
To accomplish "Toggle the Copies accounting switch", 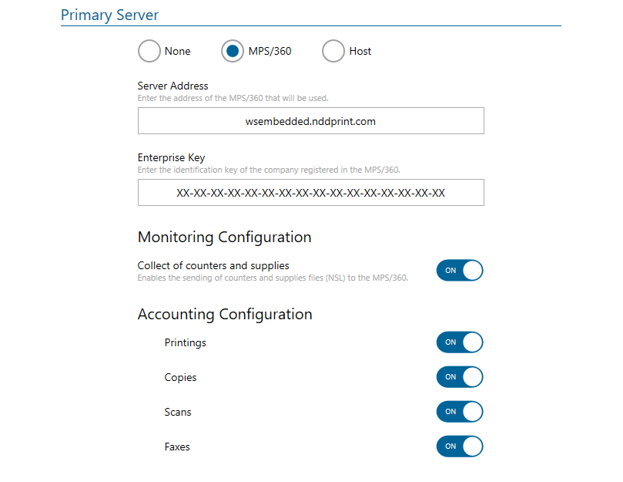I will pos(460,377).
